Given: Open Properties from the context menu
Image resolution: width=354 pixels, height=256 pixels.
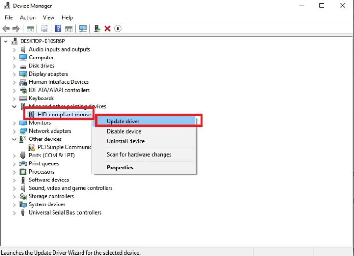Looking at the screenshot, I should [120, 168].
